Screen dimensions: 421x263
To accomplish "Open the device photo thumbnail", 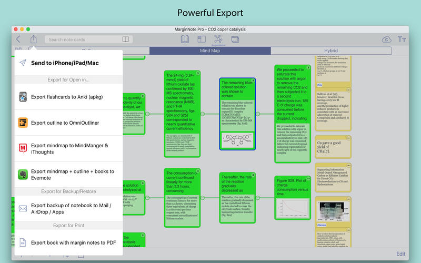I will (333, 211).
